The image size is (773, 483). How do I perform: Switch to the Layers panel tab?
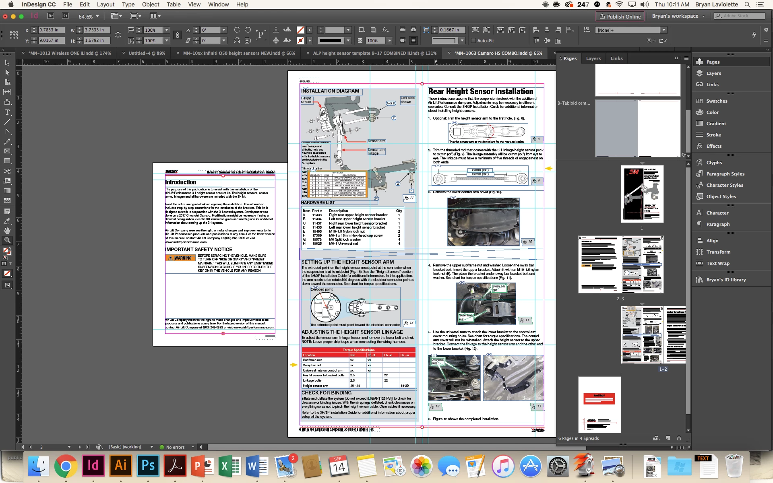pos(593,58)
